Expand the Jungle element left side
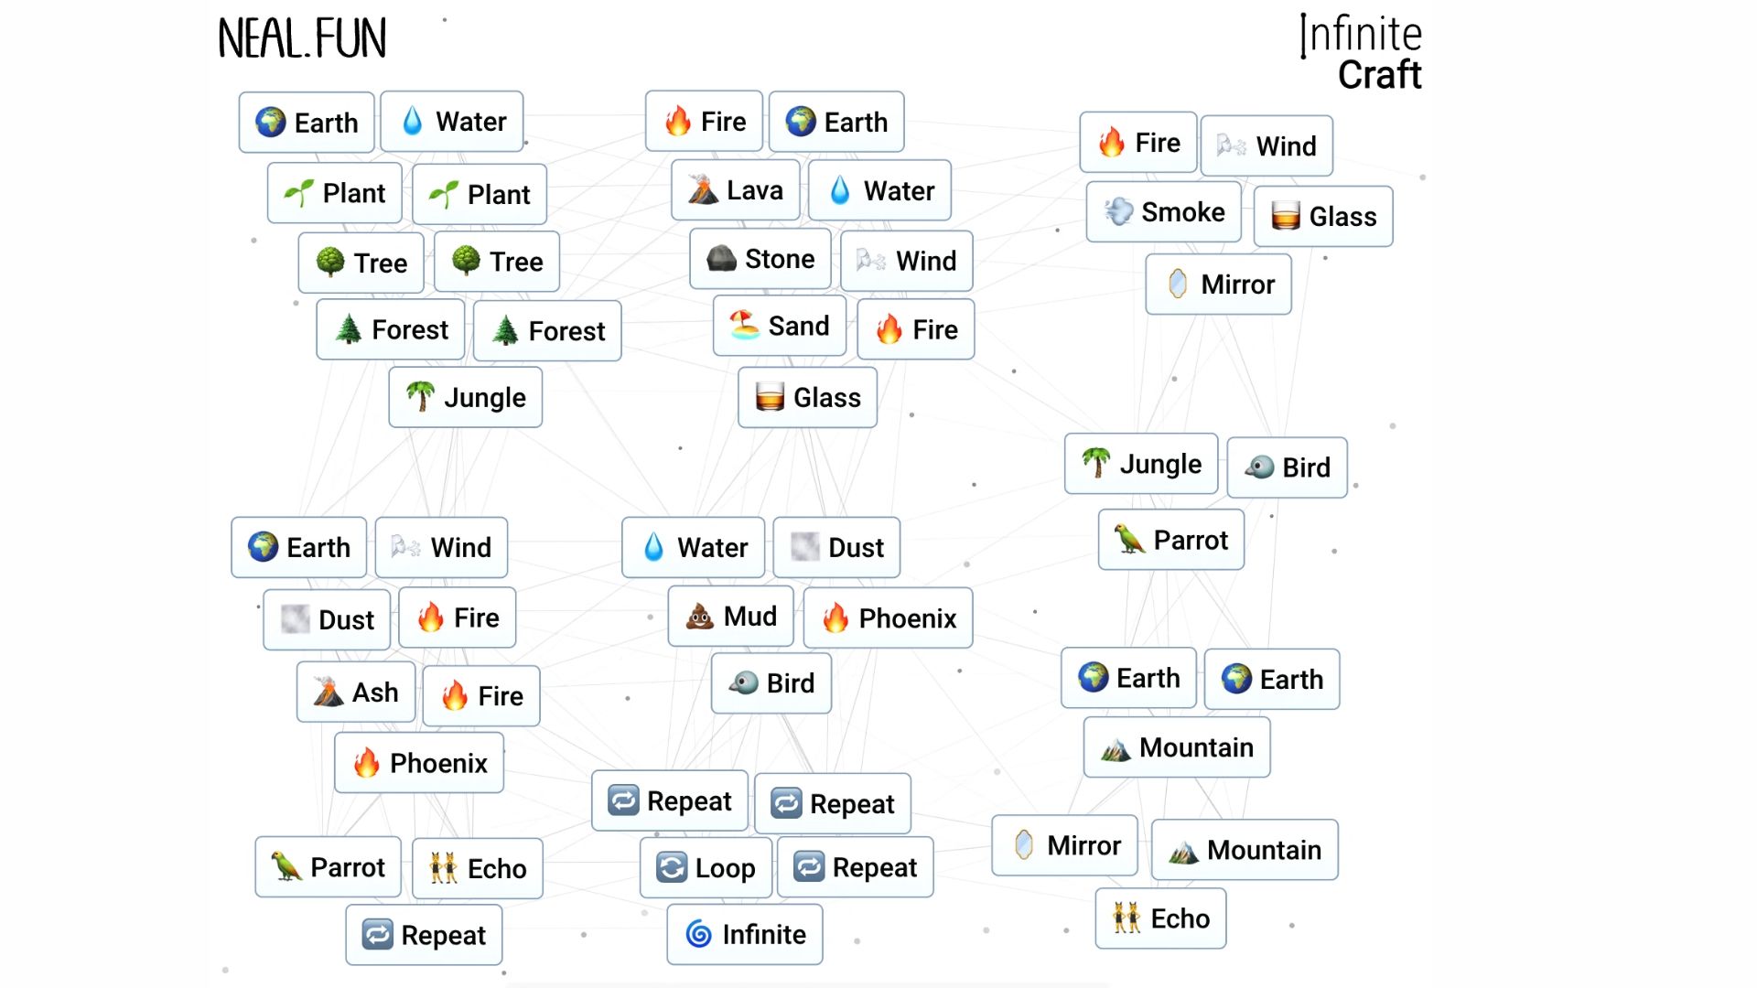This screenshot has height=988, width=1757. click(465, 397)
